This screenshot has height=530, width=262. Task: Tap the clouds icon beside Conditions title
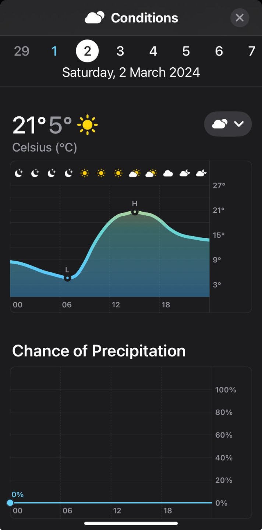tap(95, 18)
